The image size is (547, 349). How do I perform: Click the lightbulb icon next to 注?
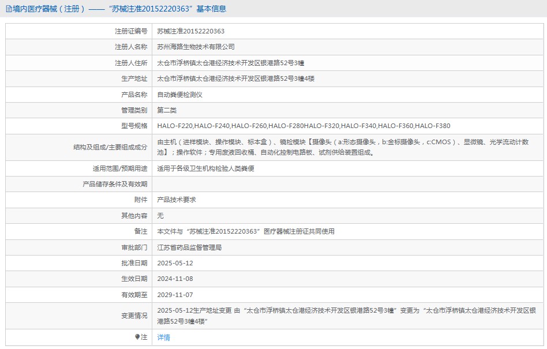tap(137, 337)
